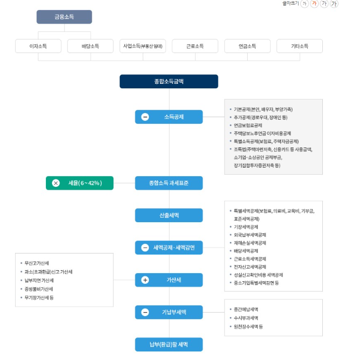Click the 기납부세액 label
Viewport: 340px width, 355px height.
tap(174, 312)
